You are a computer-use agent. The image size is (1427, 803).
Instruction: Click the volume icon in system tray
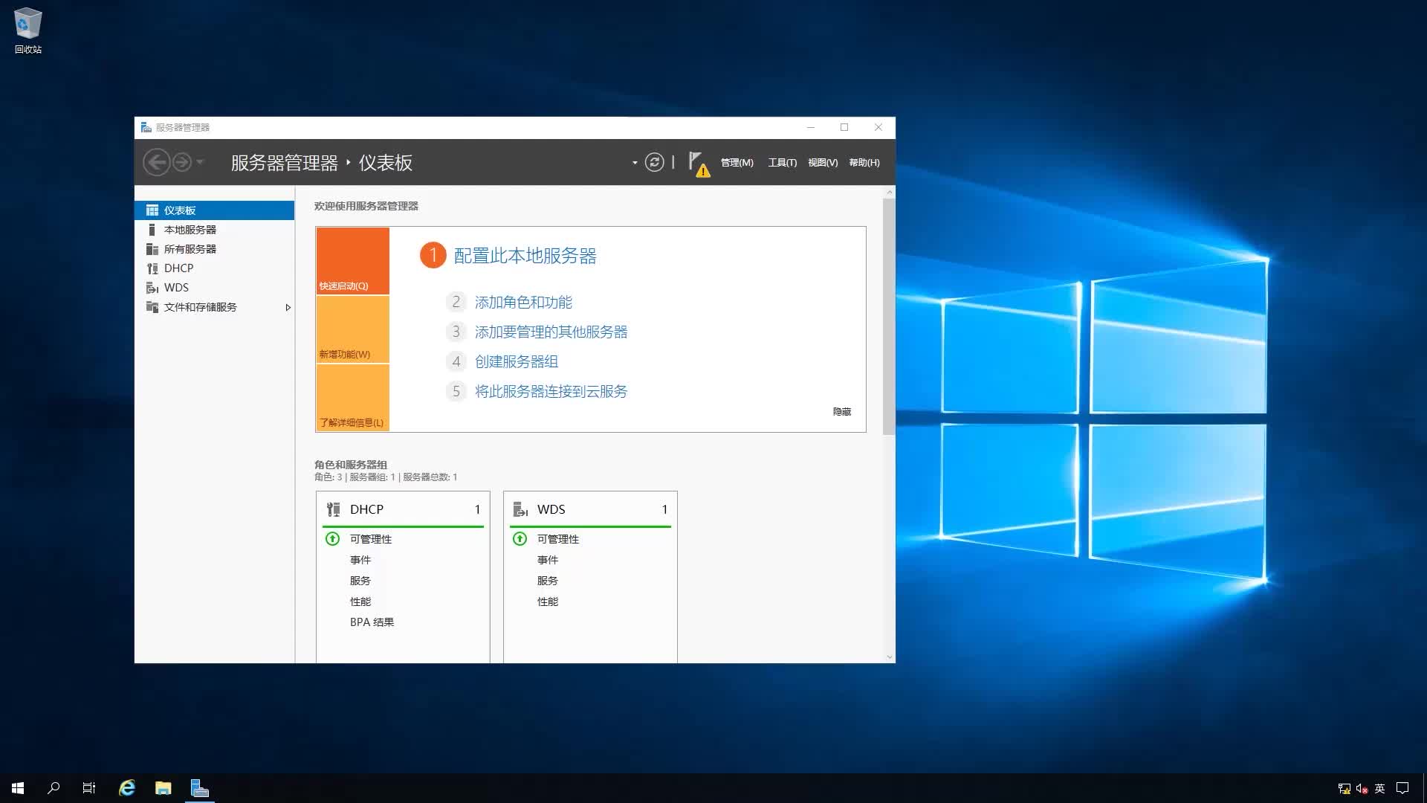1362,787
